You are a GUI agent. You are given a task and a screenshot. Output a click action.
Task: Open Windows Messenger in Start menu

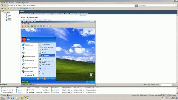click(28, 60)
